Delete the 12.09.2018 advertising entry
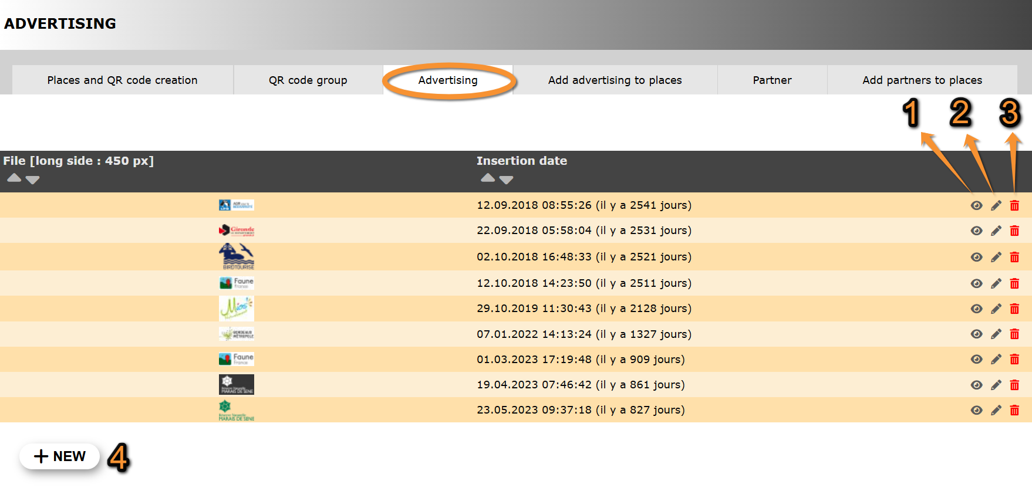 (1014, 205)
